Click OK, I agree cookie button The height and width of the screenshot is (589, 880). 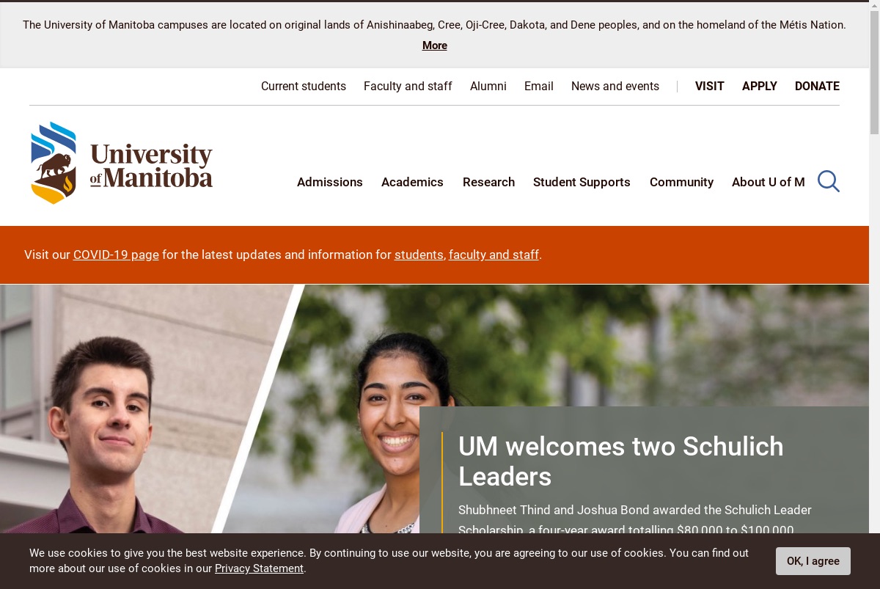(x=813, y=561)
